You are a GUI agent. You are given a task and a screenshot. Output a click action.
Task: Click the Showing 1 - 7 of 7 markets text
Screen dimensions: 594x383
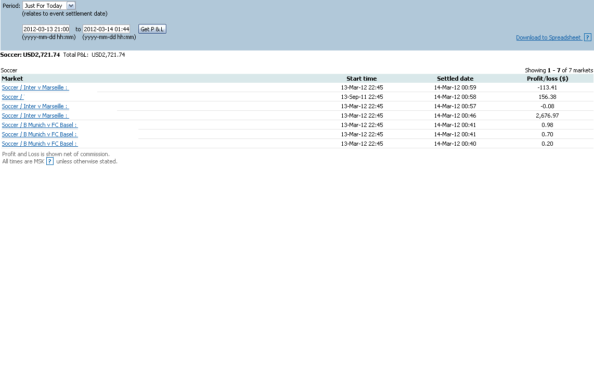pos(559,70)
